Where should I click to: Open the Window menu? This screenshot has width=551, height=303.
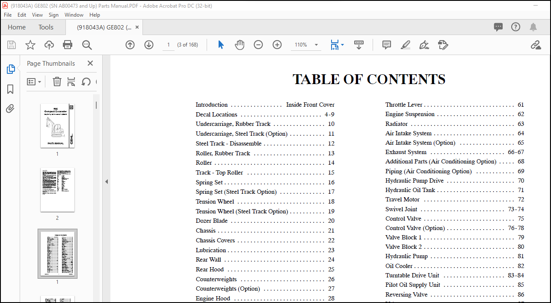74,15
